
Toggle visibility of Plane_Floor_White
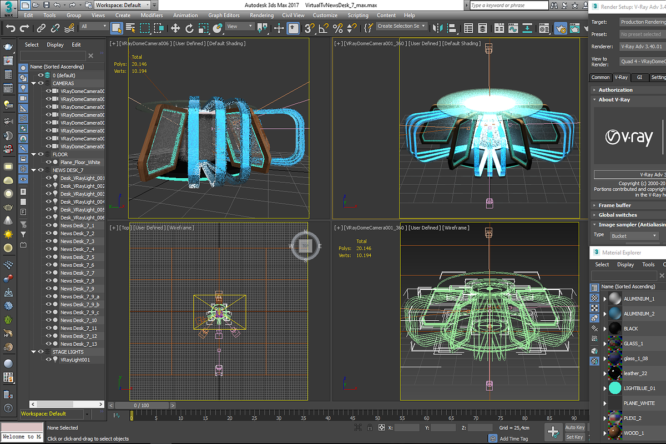(48, 163)
